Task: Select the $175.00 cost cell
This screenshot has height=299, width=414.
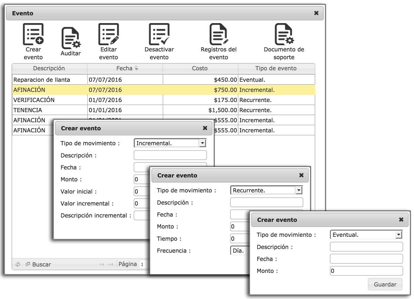Action: [200, 100]
